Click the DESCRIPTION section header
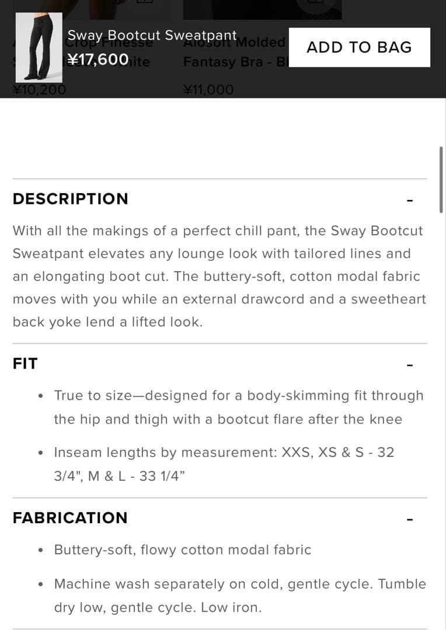 click(x=70, y=199)
